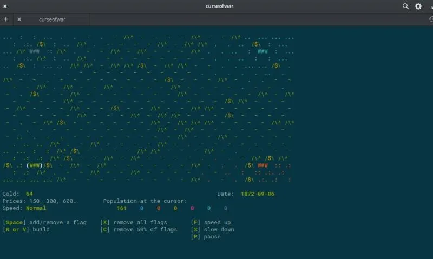Click the [Space] add/remove a flag hint
Image resolution: width=433 pixels, height=259 pixels.
point(44,222)
